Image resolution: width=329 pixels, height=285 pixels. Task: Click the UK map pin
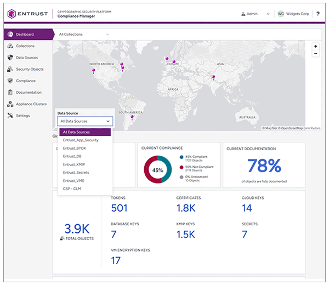[167, 59]
